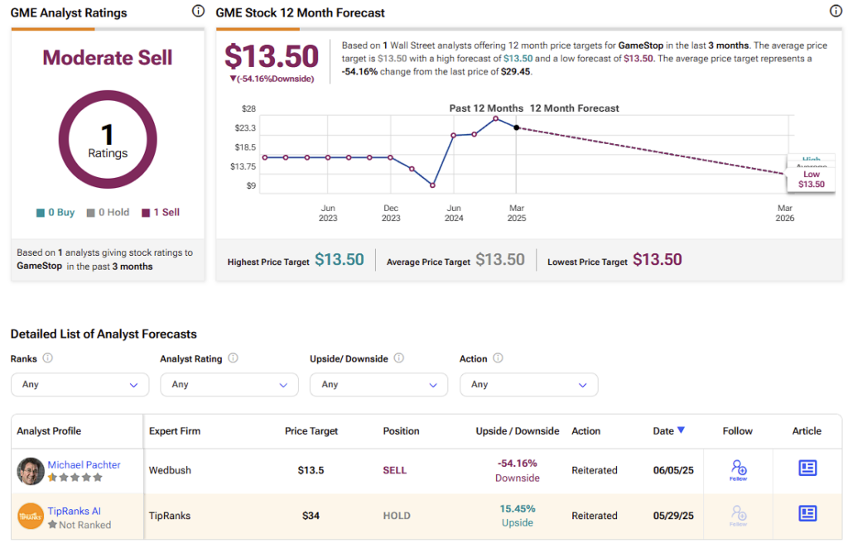This screenshot has height=543, width=848.
Task: Open info tooltip next to Action filter
Action: 498,358
